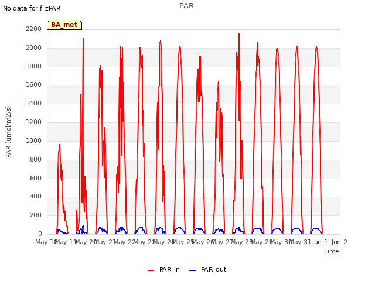The height and width of the screenshot is (281, 375).
Task: Click the 2000 y-axis tick label
Action: [x=34, y=48]
